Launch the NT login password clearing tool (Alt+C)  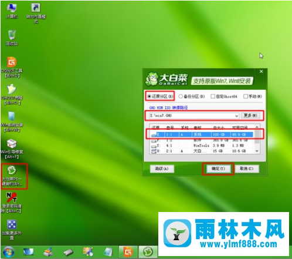(x=12, y=203)
